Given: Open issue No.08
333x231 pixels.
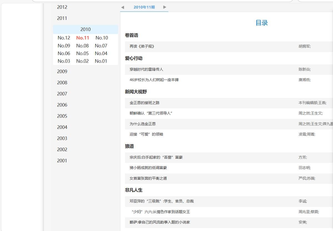Looking at the screenshot, I should coord(82,46).
